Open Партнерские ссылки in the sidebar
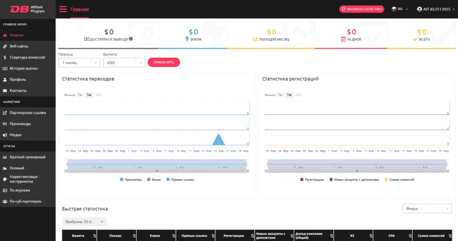458x241 pixels. pos(28,113)
